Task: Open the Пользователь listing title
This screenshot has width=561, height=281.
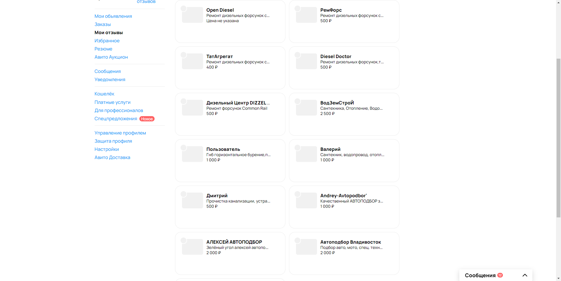Action: pos(223,149)
